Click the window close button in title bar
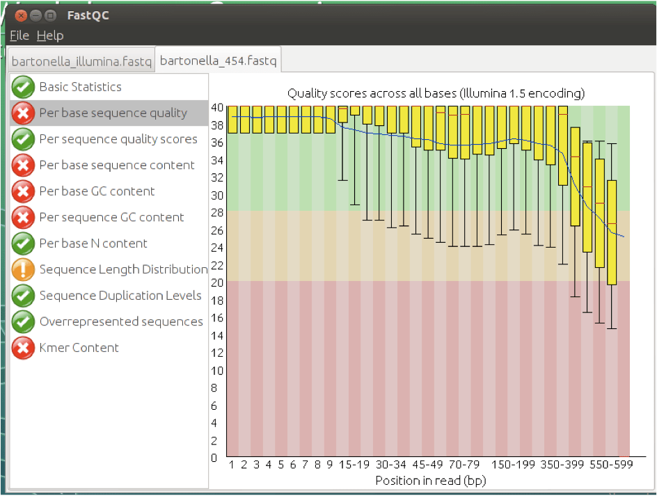 21,15
